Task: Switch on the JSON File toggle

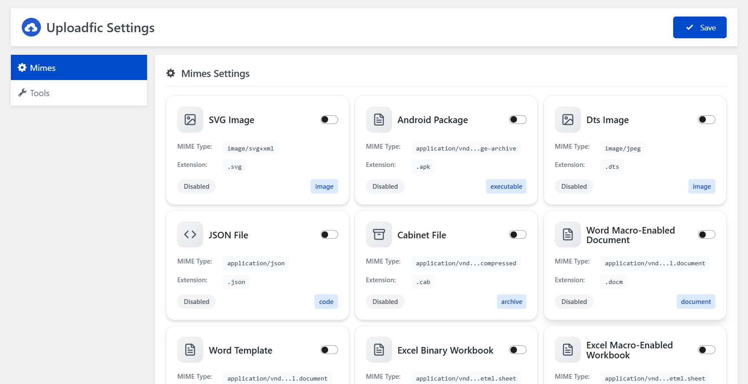Action: pyautogui.click(x=329, y=234)
